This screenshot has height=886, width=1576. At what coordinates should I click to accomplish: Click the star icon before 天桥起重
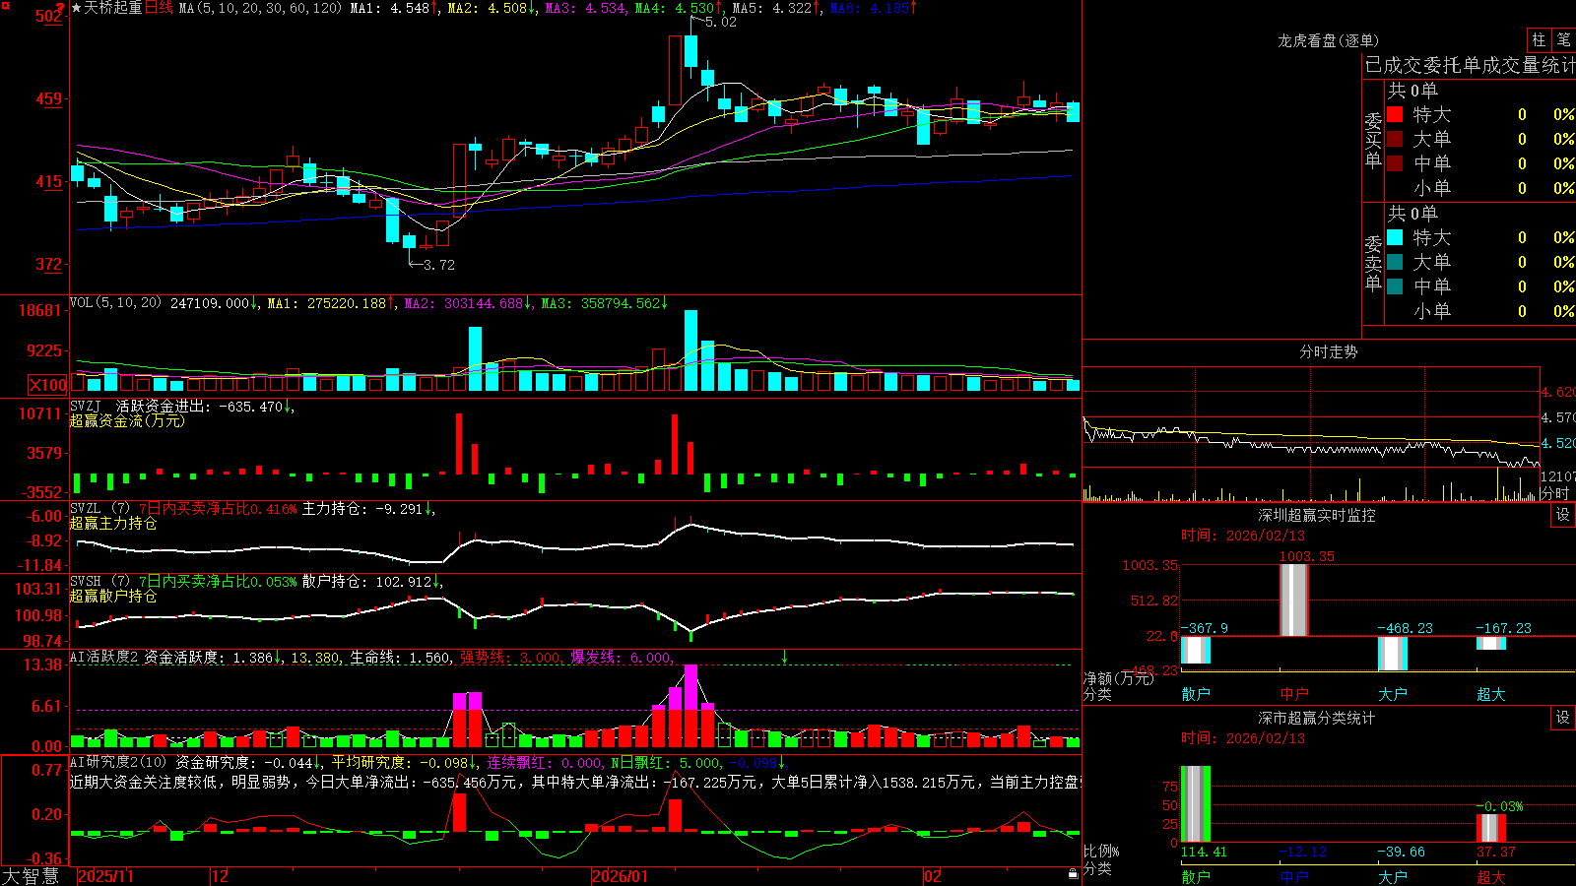point(76,8)
